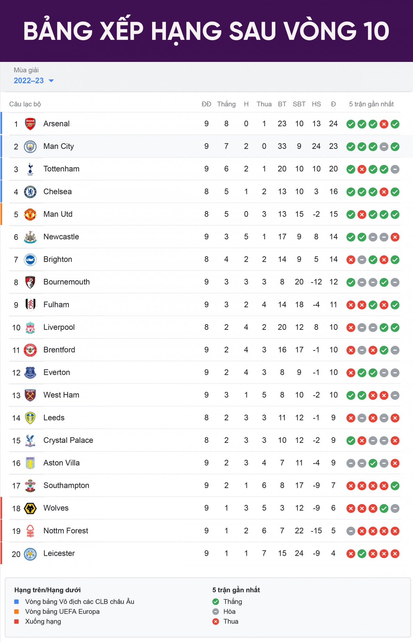Click the Nottm Forest row points value
The width and height of the screenshot is (413, 642).
[x=333, y=531]
